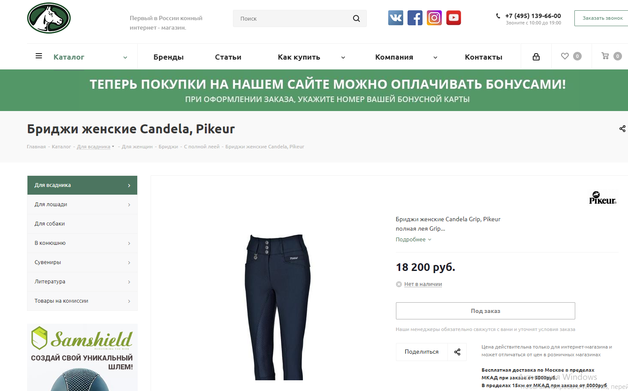Click the share icon beside page title
This screenshot has width=628, height=391.
click(x=622, y=129)
